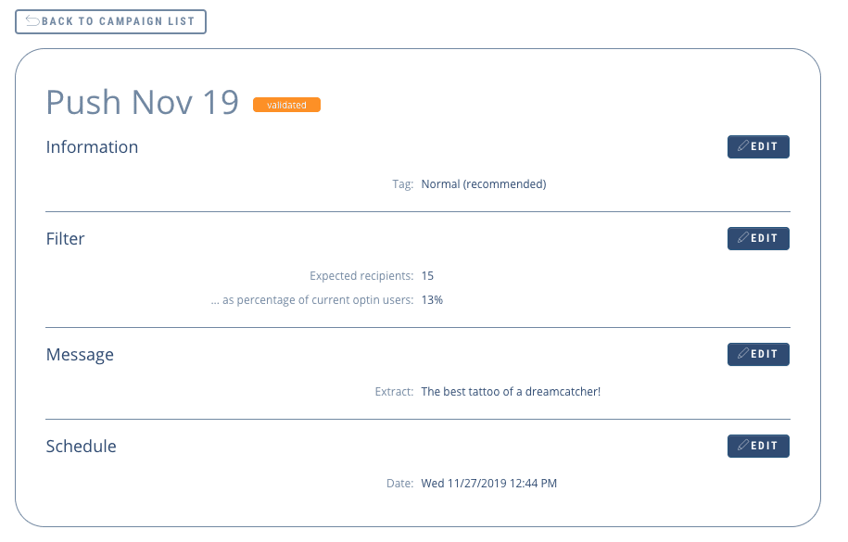Click the 13% optin users percentage

[432, 299]
